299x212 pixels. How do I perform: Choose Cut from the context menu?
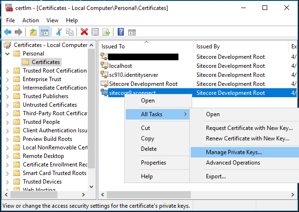click(x=158, y=128)
